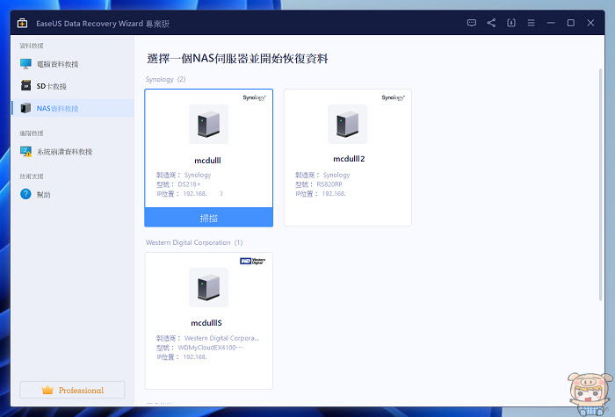This screenshot has height=417, width=615.
Task: Click the vertical scrollbar on the right
Action: pyautogui.click(x=600, y=184)
